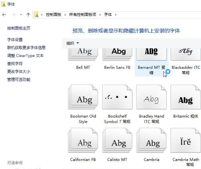Open the Bell MT font family icon

[83, 54]
